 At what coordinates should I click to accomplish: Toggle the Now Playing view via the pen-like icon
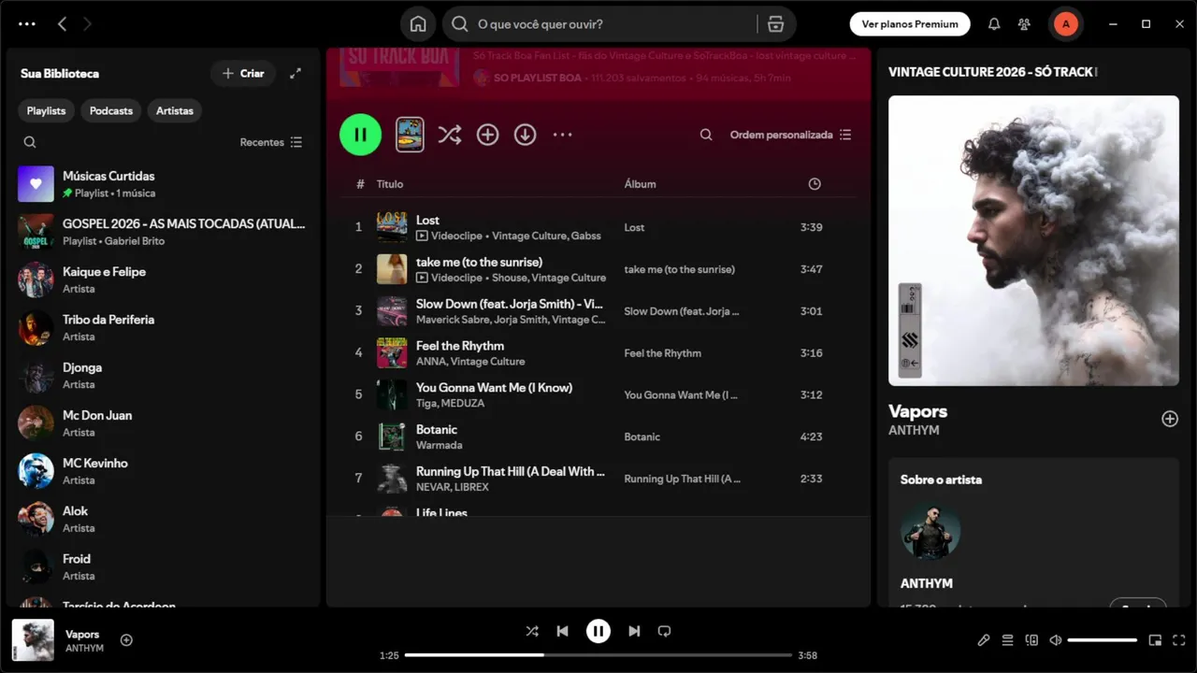tap(983, 640)
